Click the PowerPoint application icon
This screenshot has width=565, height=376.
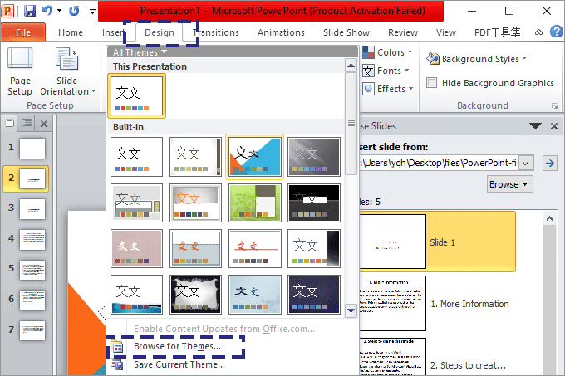(8, 11)
